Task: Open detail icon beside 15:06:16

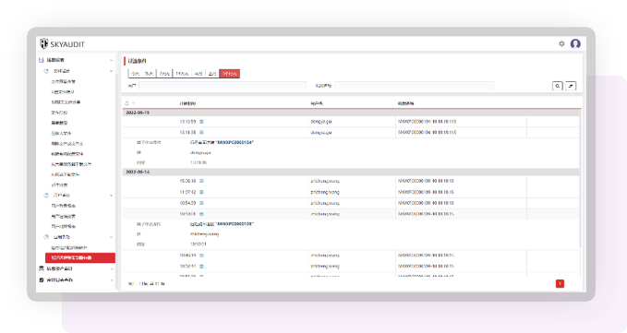Action: (x=201, y=181)
